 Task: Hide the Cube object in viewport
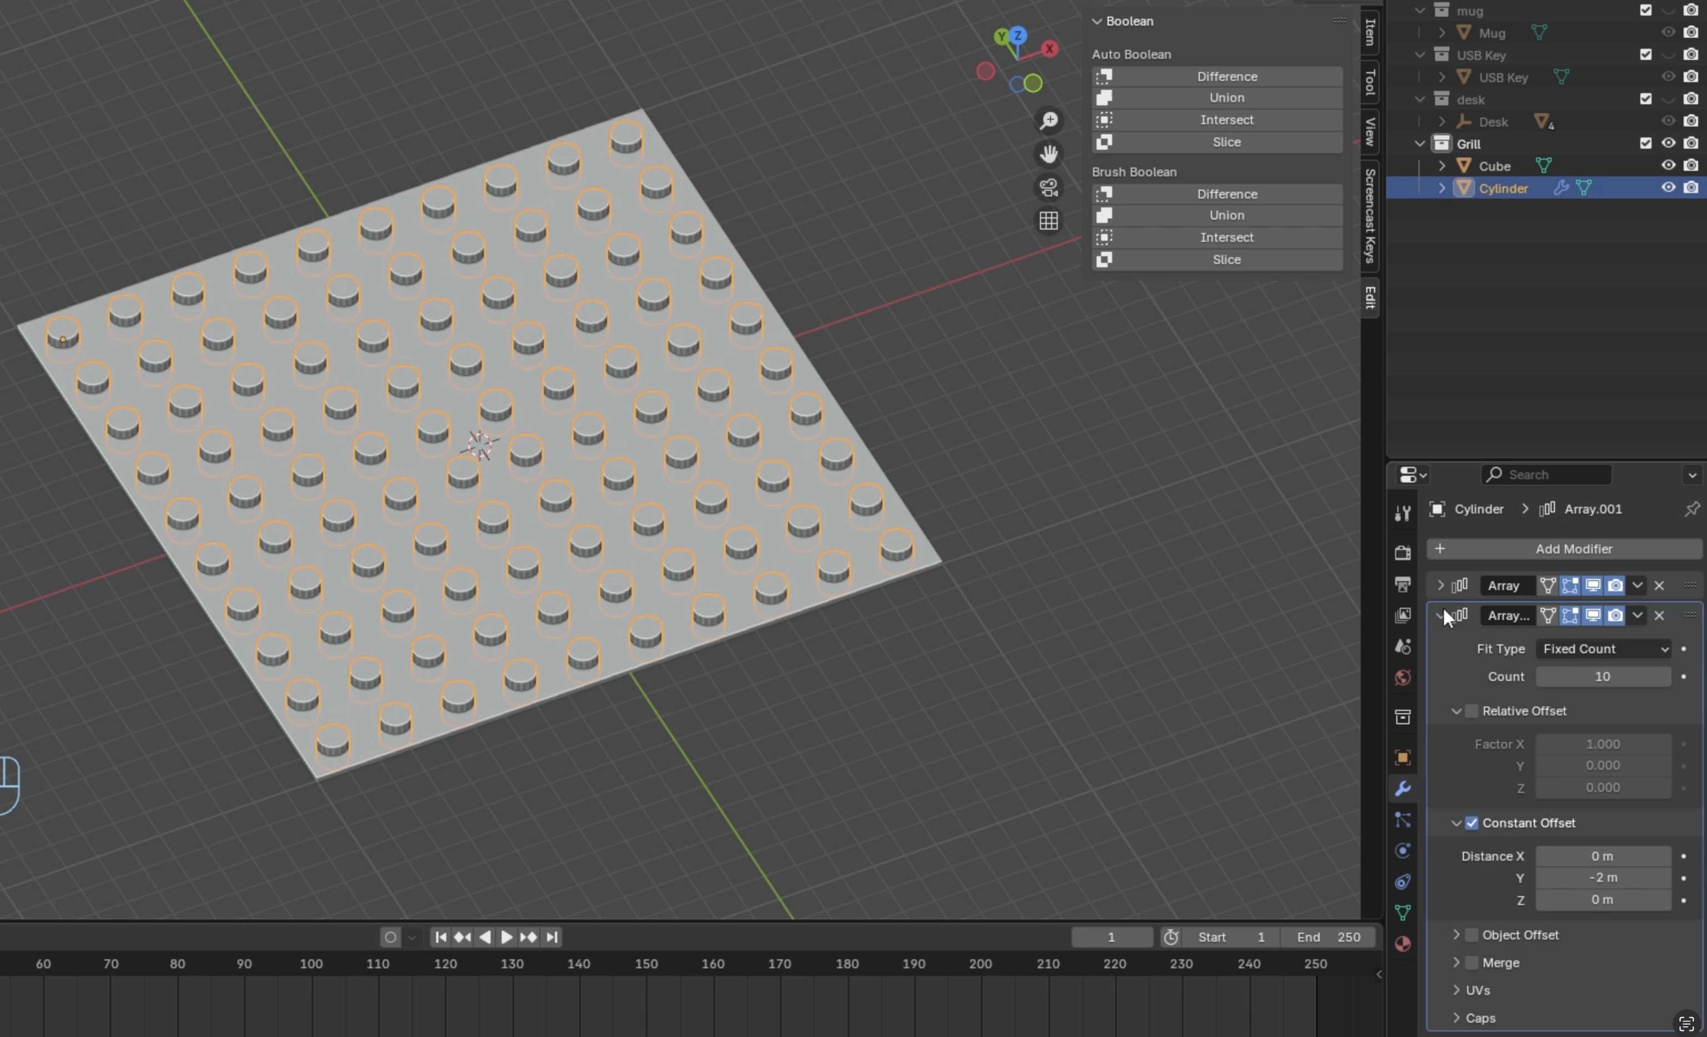(1668, 165)
